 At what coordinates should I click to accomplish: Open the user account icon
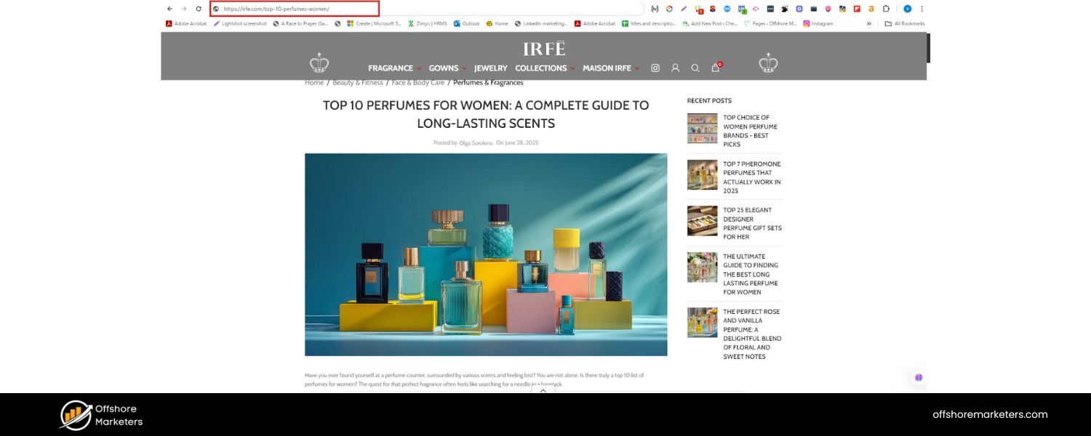[675, 68]
